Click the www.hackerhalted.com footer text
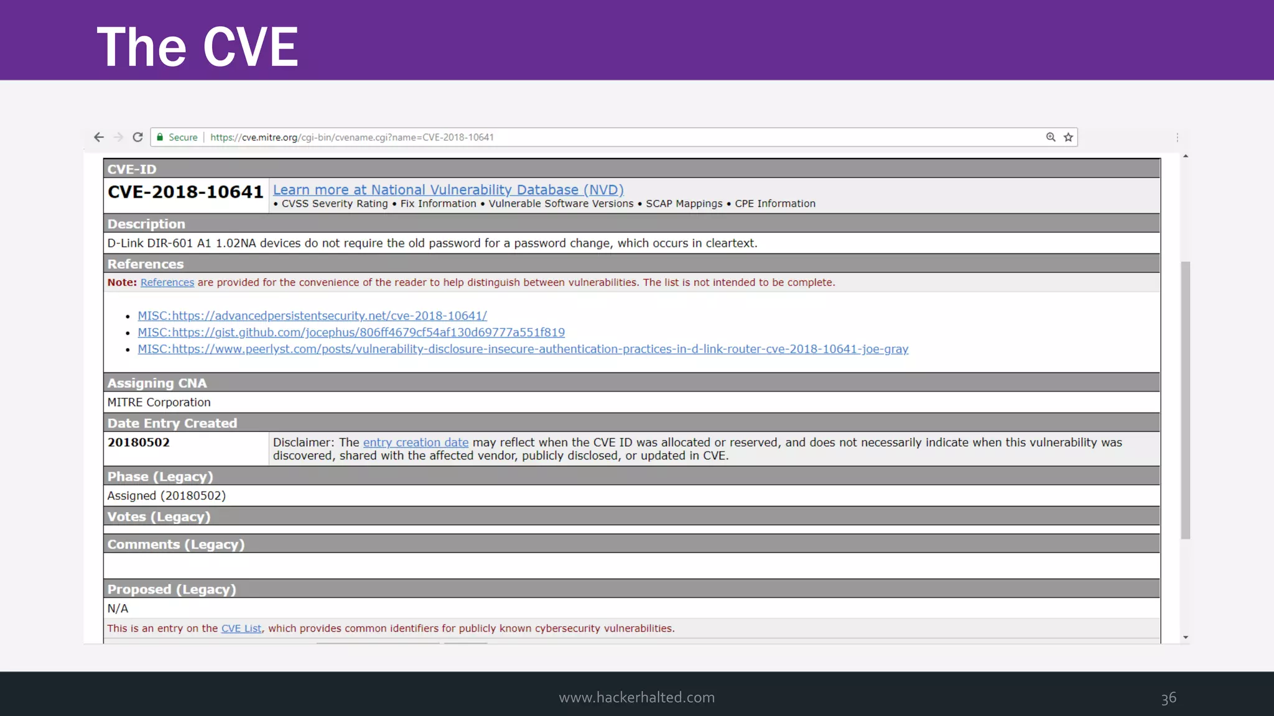The height and width of the screenshot is (716, 1274). pos(637,697)
